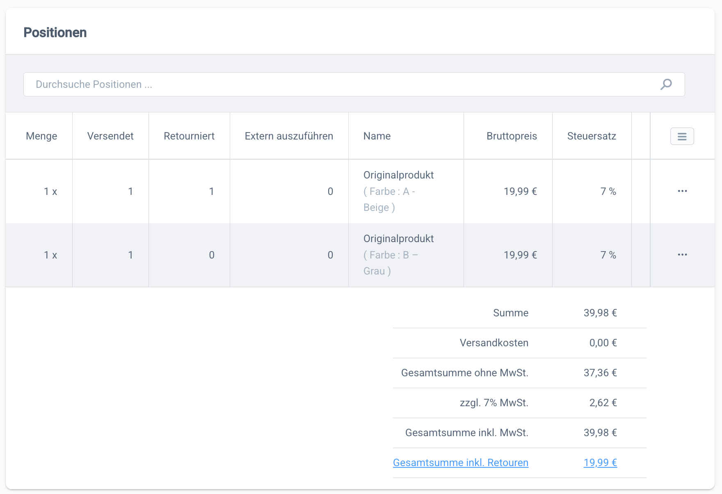Click the Extern auszuführen column header
The image size is (722, 494).
[289, 136]
